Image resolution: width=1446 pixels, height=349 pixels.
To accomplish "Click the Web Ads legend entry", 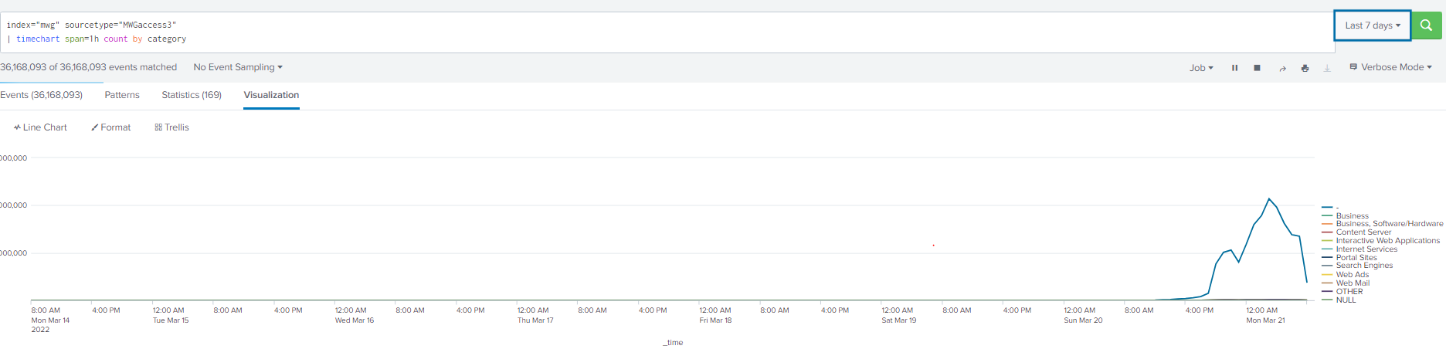I will [1352, 275].
